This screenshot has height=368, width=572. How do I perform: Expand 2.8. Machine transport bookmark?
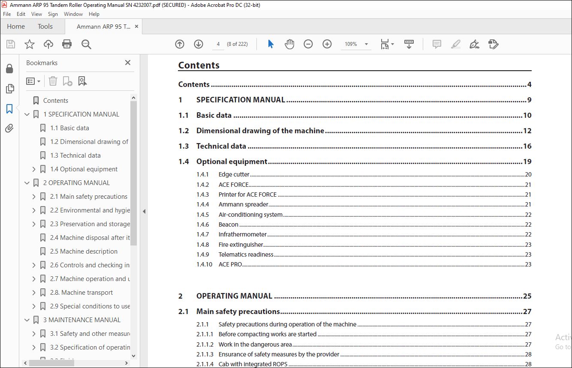34,293
